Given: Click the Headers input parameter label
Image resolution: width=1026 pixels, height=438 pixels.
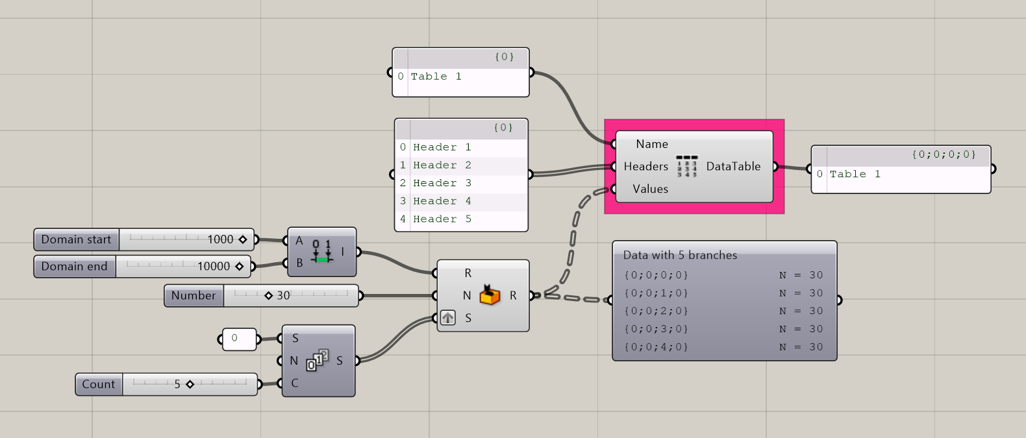Looking at the screenshot, I should point(645,166).
